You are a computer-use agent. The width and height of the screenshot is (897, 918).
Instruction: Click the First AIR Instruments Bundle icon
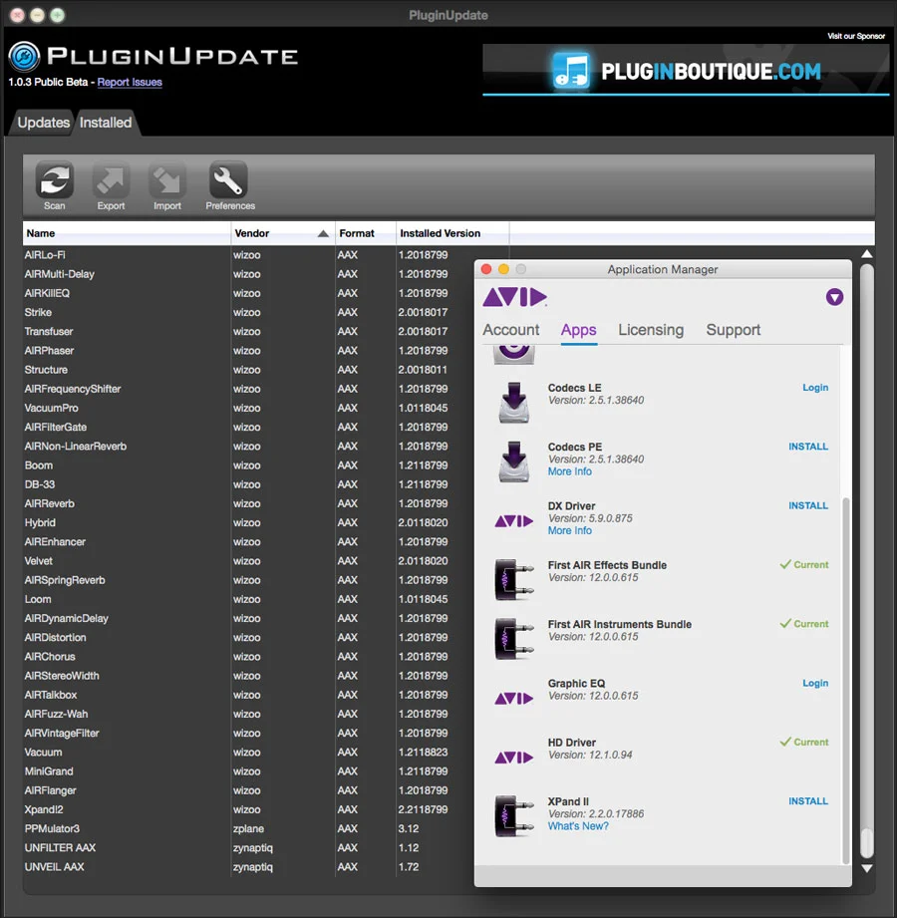[514, 639]
